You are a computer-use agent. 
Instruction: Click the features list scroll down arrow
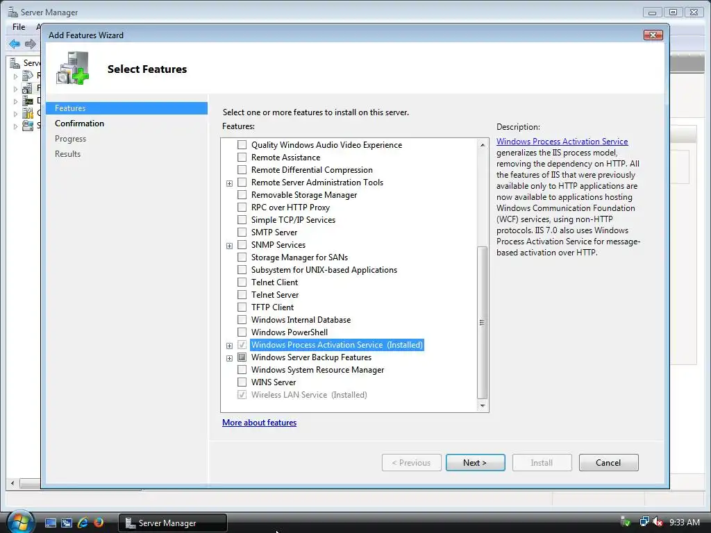pos(483,405)
